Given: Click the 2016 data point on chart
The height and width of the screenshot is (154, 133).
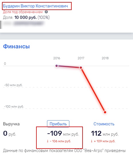Looking at the screenshot, I should (x=56, y=66).
